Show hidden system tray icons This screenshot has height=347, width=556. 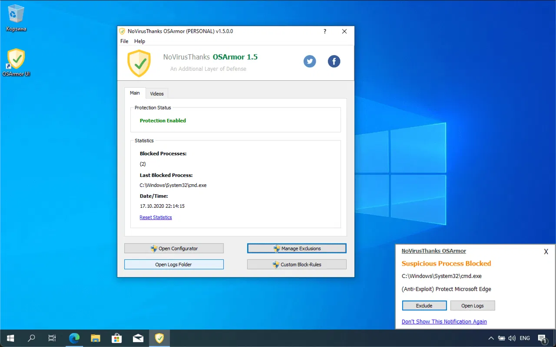(491, 338)
